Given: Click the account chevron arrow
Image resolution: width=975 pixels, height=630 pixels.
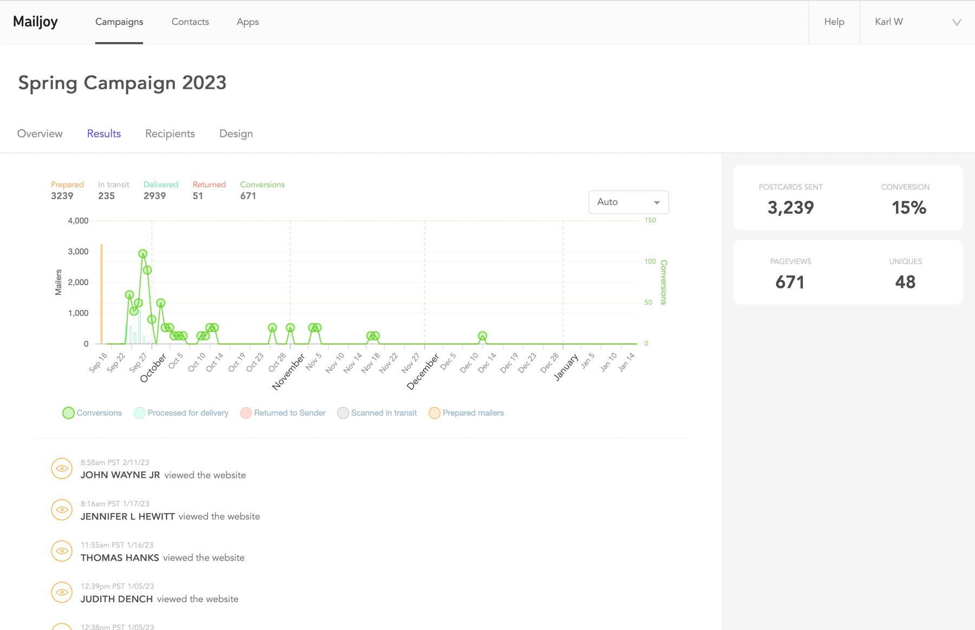Looking at the screenshot, I should click(957, 22).
